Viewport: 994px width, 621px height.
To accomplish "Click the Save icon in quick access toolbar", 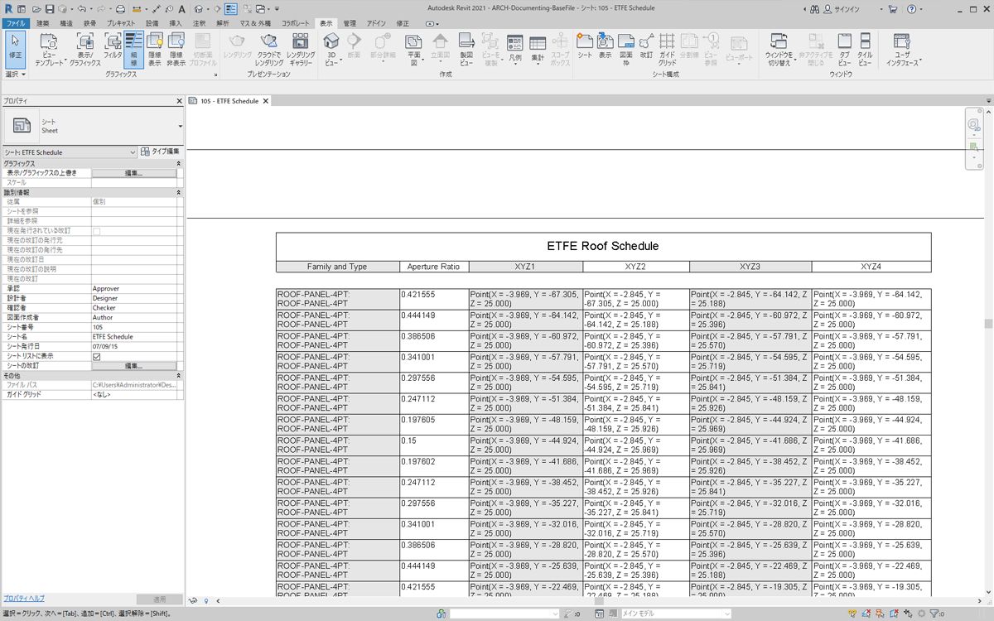I will tap(50, 8).
